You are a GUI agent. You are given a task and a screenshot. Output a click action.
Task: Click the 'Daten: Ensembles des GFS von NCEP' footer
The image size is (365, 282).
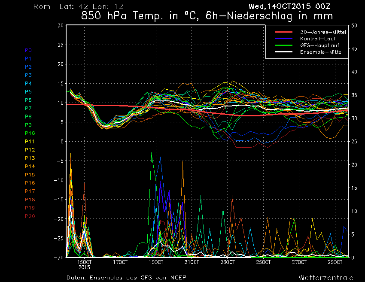(126, 278)
